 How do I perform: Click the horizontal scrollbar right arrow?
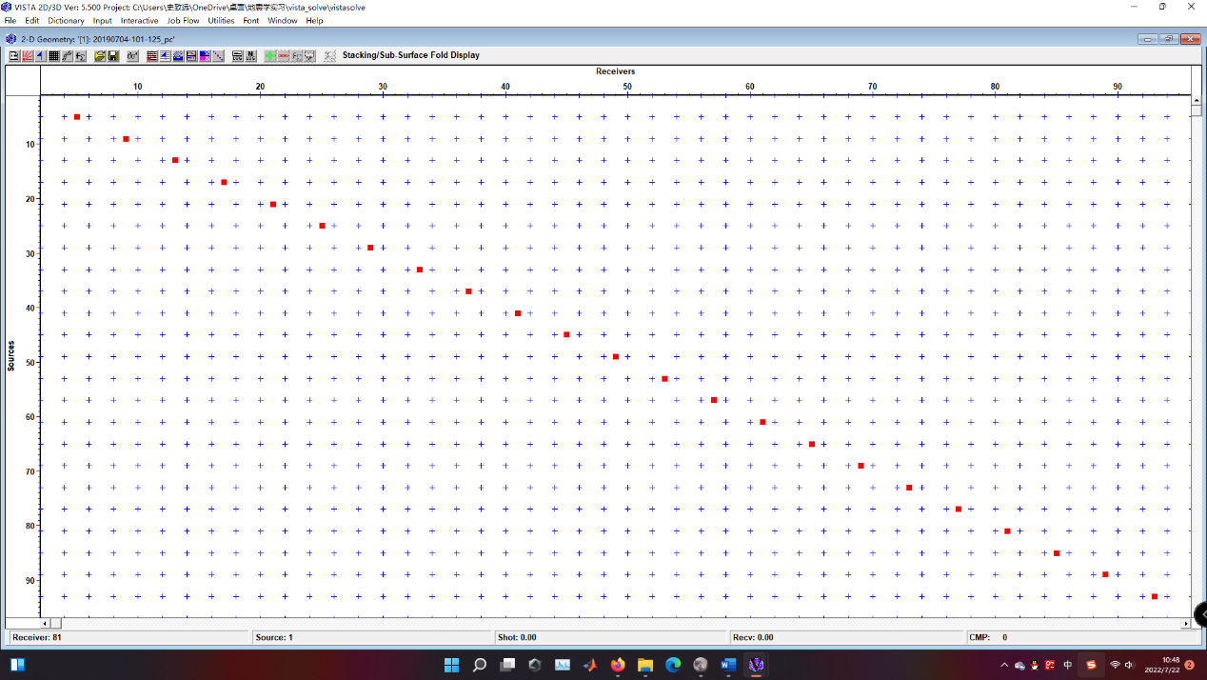pyautogui.click(x=1185, y=623)
